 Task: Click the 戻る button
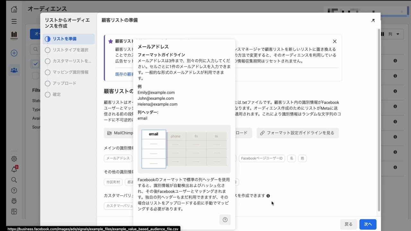[x=348, y=224]
